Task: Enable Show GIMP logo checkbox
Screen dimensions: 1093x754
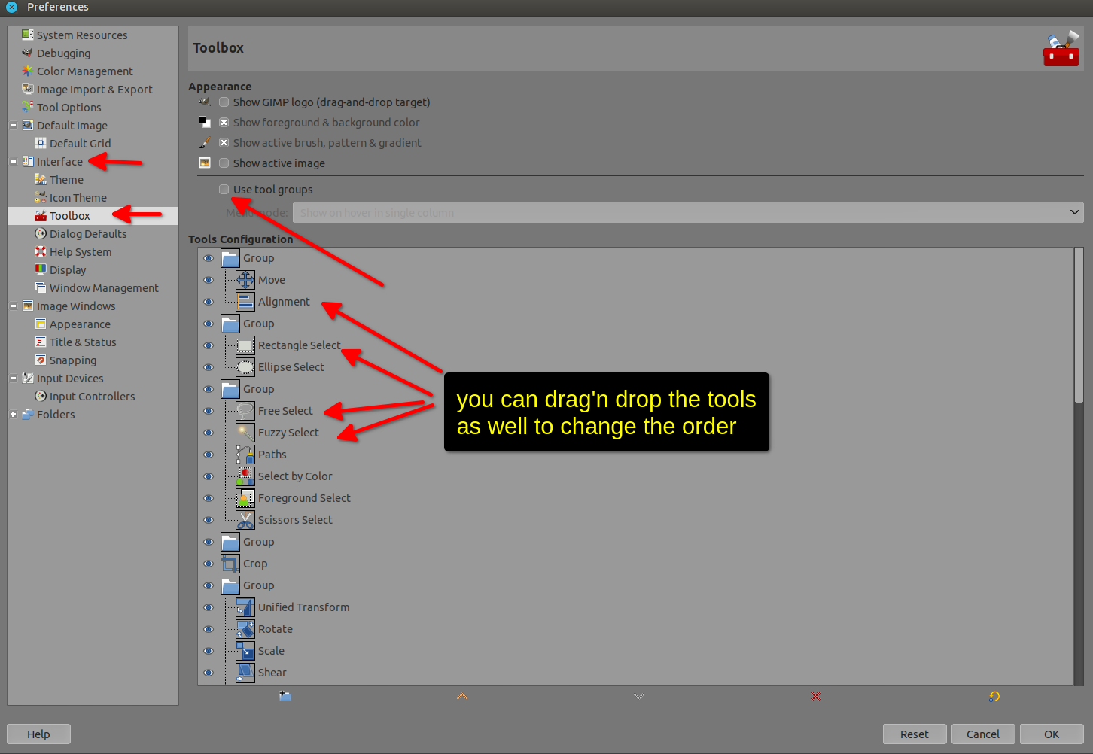Action: 224,102
